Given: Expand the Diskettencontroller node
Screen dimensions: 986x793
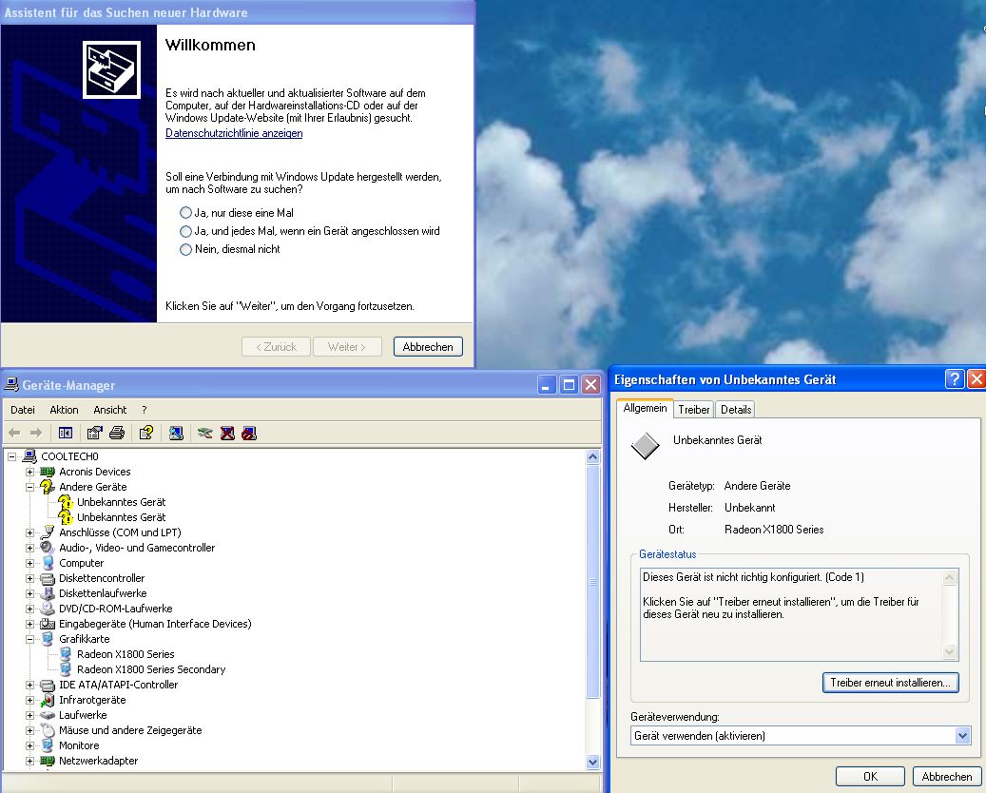Looking at the screenshot, I should 29,578.
